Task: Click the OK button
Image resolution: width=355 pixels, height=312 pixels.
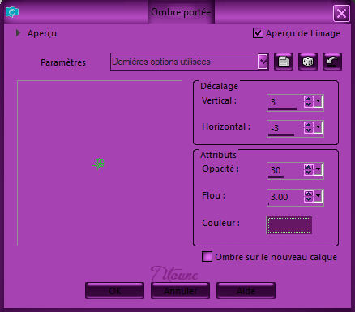Action: coord(114,291)
